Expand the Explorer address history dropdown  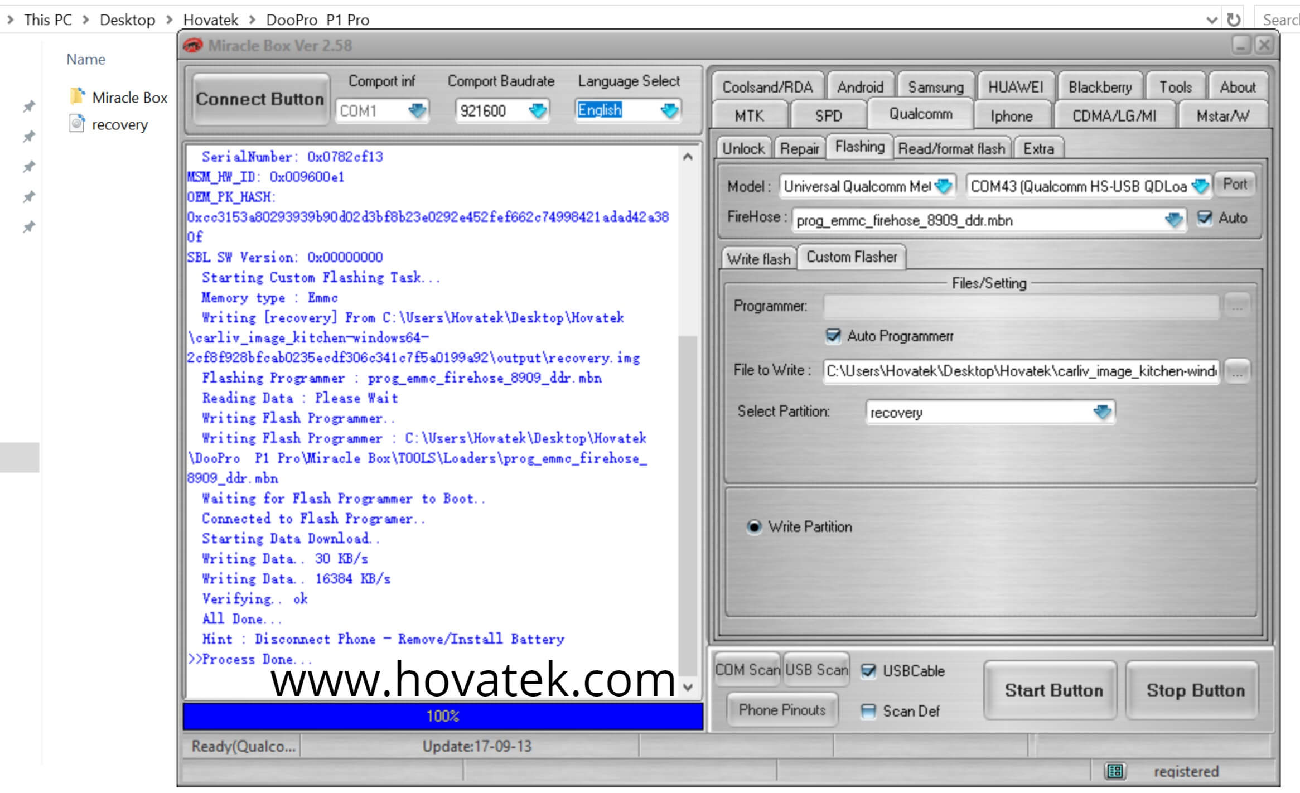(x=1211, y=20)
